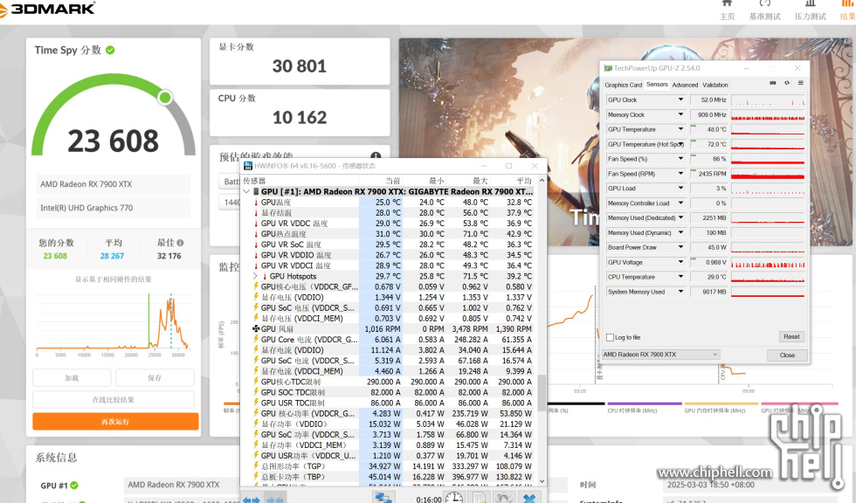The width and height of the screenshot is (856, 503).
Task: Open Validation tab in GPU-Z
Action: [x=714, y=85]
